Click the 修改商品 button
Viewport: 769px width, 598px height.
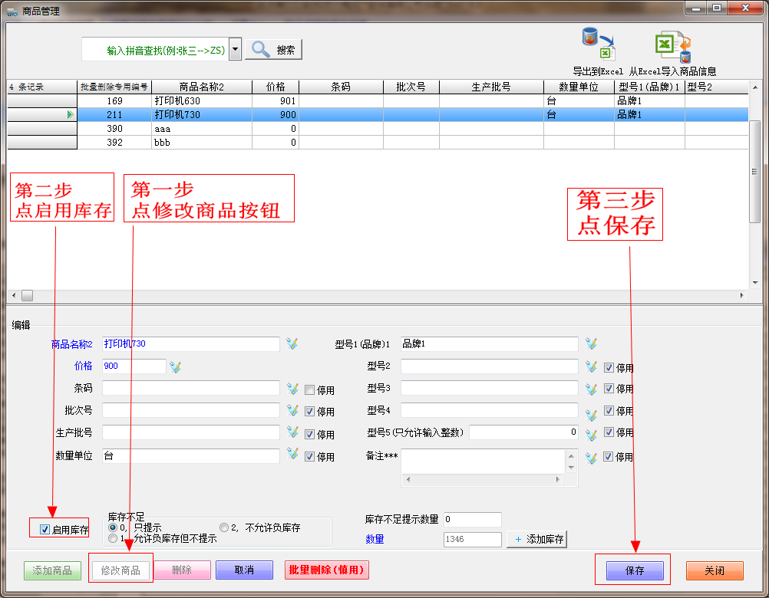(120, 570)
